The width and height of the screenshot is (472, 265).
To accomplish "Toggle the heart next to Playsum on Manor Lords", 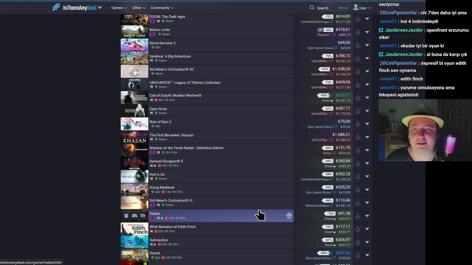I will pos(334,35).
